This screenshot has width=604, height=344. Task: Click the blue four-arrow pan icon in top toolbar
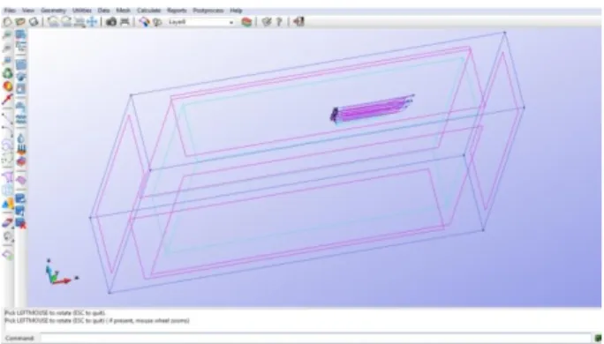tap(92, 22)
